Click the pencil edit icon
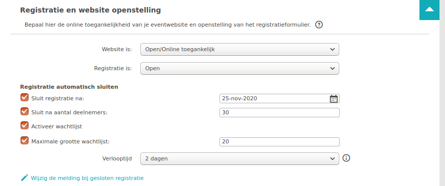 click(x=25, y=178)
